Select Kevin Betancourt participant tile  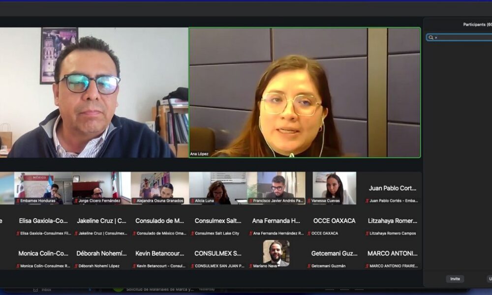160,253
